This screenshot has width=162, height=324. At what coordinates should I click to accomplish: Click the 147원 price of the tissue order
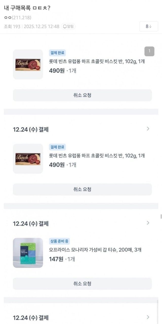point(56,259)
